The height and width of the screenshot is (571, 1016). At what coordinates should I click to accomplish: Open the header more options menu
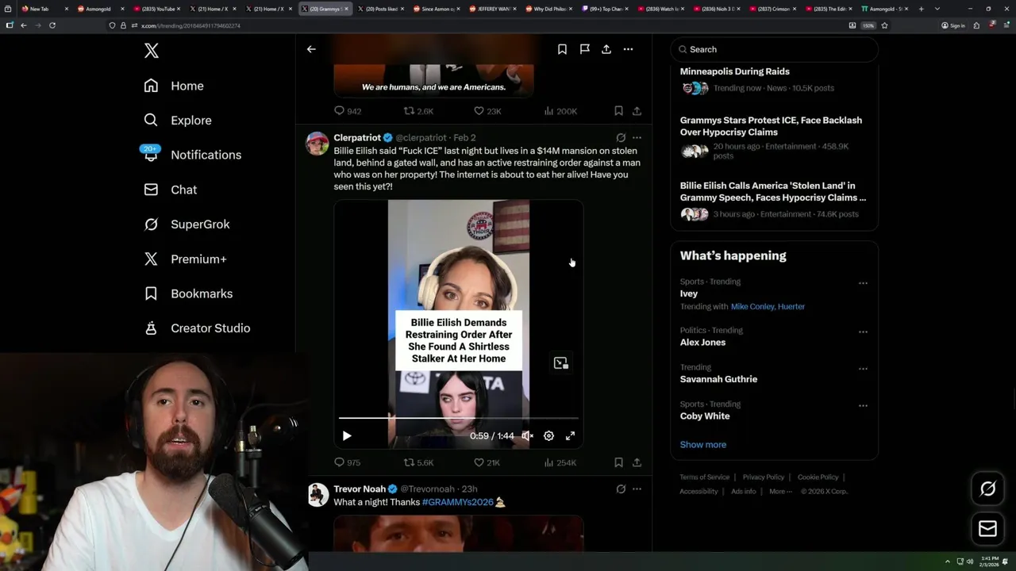pos(628,49)
